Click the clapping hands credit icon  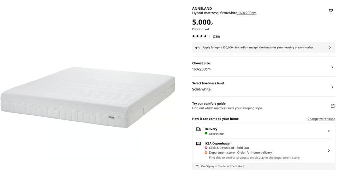(x=198, y=47)
